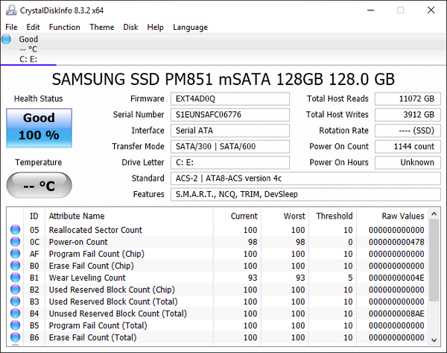Click the scroll down arrow in attribute list
The image size is (447, 353).
434,340
